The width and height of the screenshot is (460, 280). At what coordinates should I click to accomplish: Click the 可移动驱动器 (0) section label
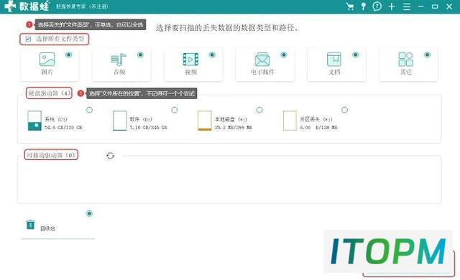(51, 155)
